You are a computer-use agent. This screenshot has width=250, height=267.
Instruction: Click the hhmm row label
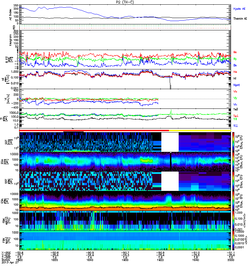coord(5,260)
